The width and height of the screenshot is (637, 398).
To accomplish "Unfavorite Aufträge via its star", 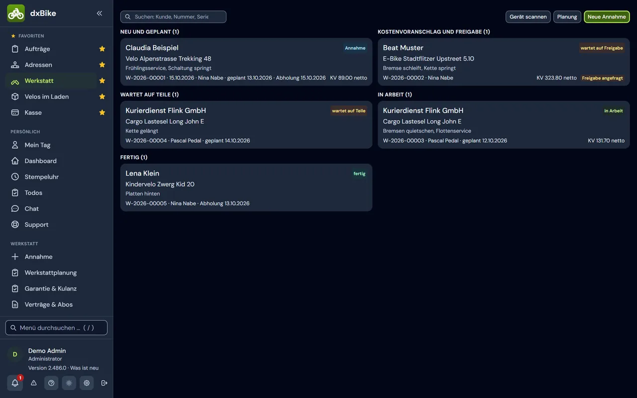I will coord(102,49).
